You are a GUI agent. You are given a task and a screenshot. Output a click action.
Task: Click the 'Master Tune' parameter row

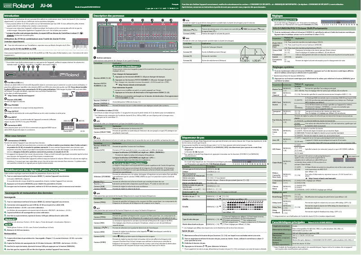pos(314,89)
